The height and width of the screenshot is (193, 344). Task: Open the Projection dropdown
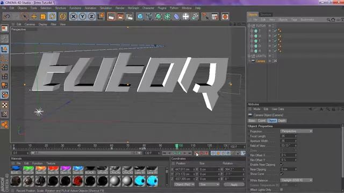[296, 131]
